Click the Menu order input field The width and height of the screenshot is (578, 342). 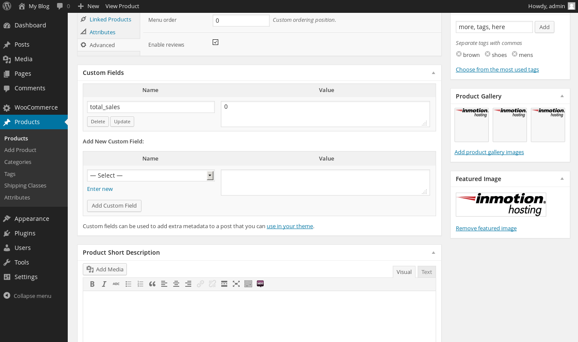(241, 21)
